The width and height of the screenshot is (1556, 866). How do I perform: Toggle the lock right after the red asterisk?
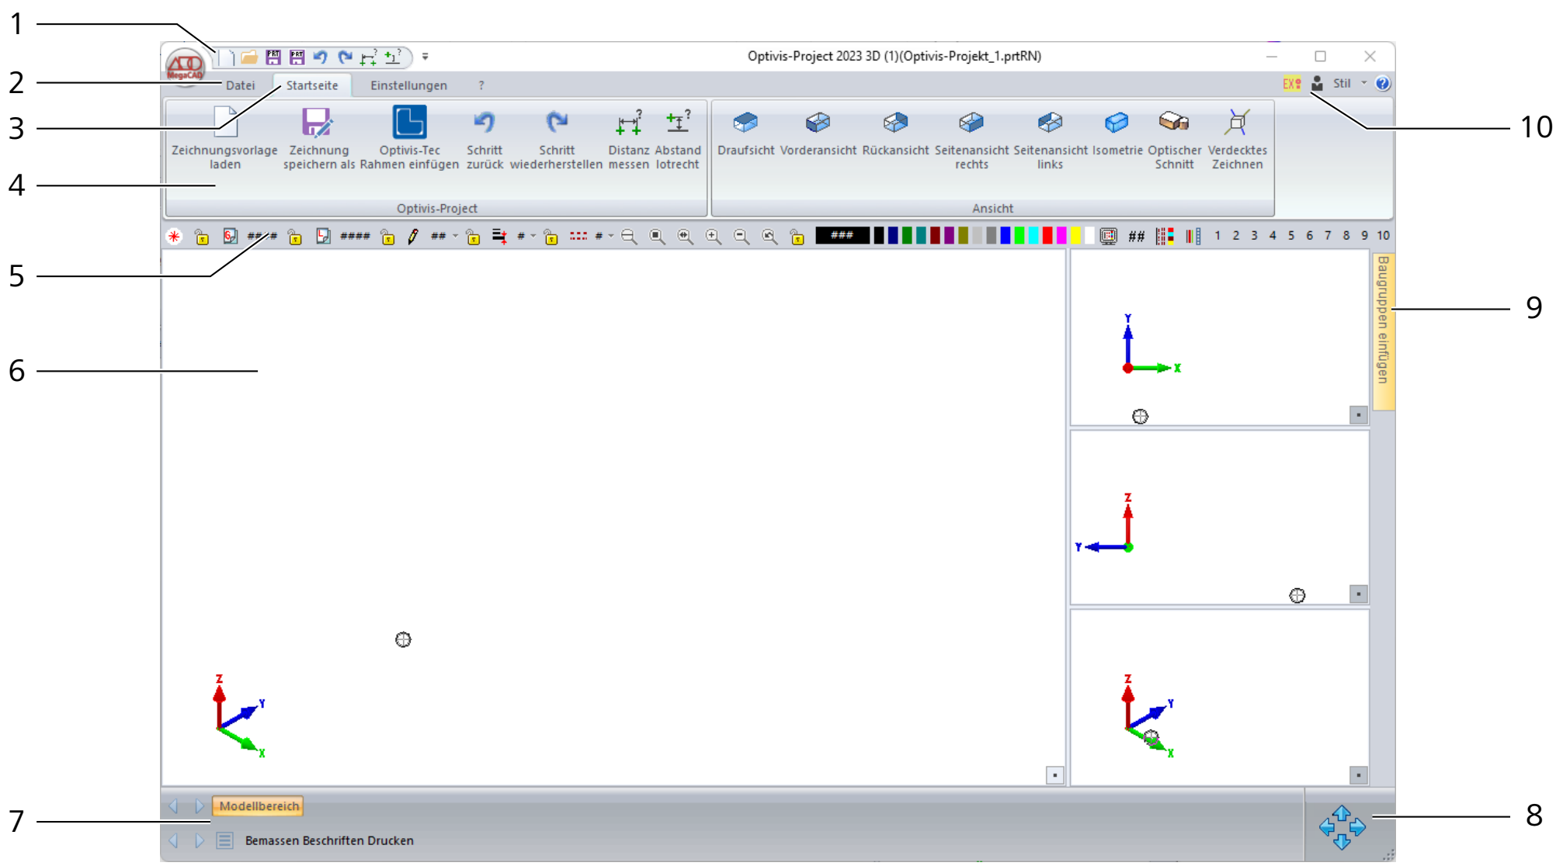pos(202,236)
